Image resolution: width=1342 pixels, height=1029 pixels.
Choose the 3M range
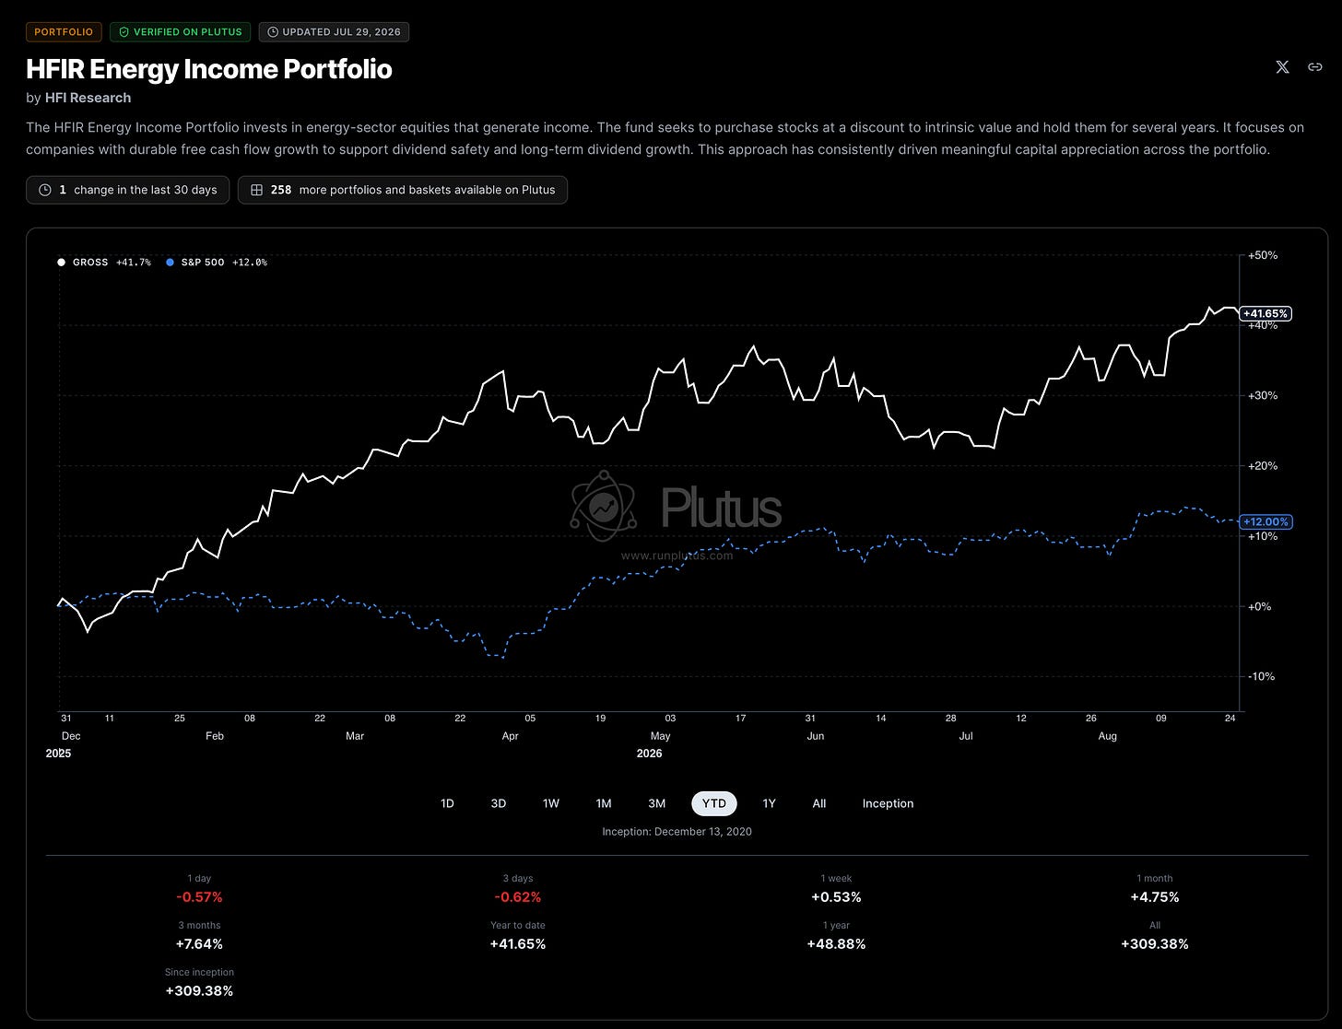tap(656, 803)
